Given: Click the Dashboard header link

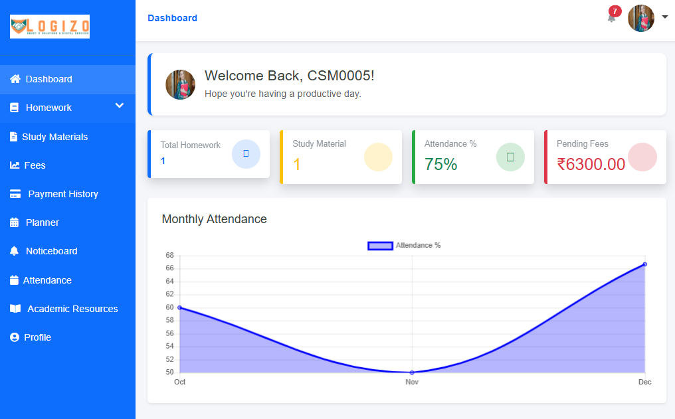Looking at the screenshot, I should [172, 18].
